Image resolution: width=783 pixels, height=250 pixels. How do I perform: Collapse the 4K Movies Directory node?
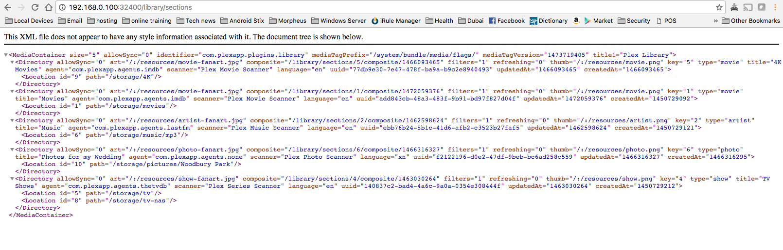(x=13, y=63)
